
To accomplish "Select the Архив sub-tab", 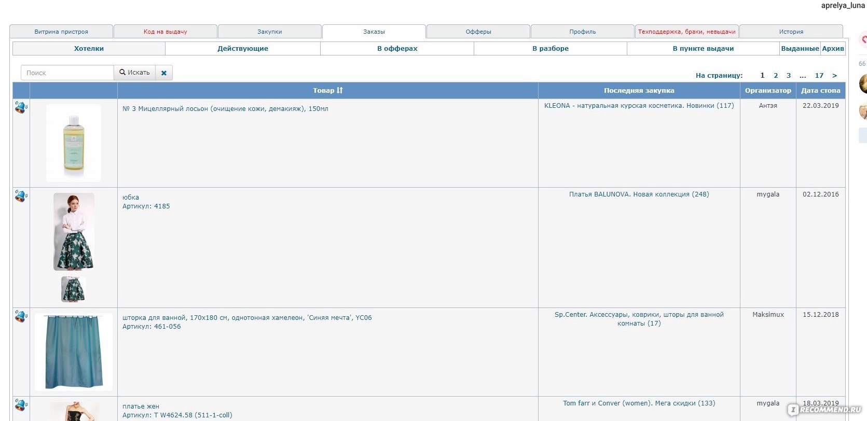I will pos(833,48).
